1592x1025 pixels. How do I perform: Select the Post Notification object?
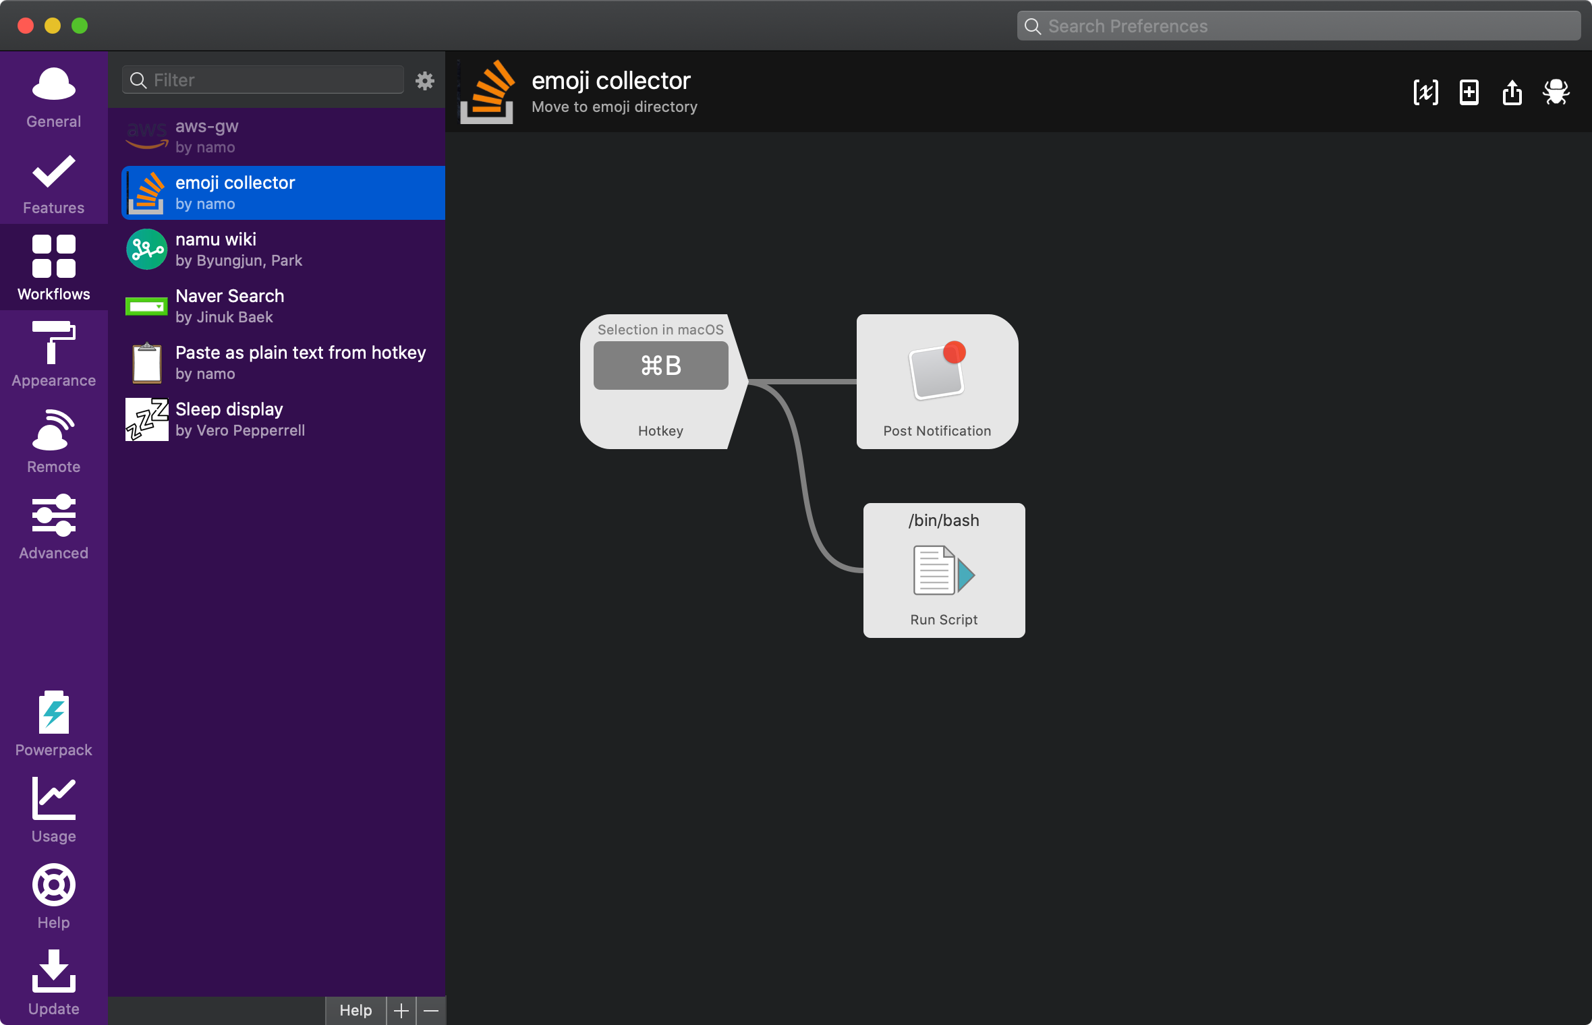tap(937, 381)
